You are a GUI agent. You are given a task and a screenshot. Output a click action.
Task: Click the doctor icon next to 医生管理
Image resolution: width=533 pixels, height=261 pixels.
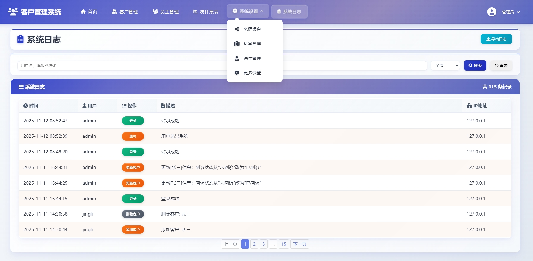[237, 58]
